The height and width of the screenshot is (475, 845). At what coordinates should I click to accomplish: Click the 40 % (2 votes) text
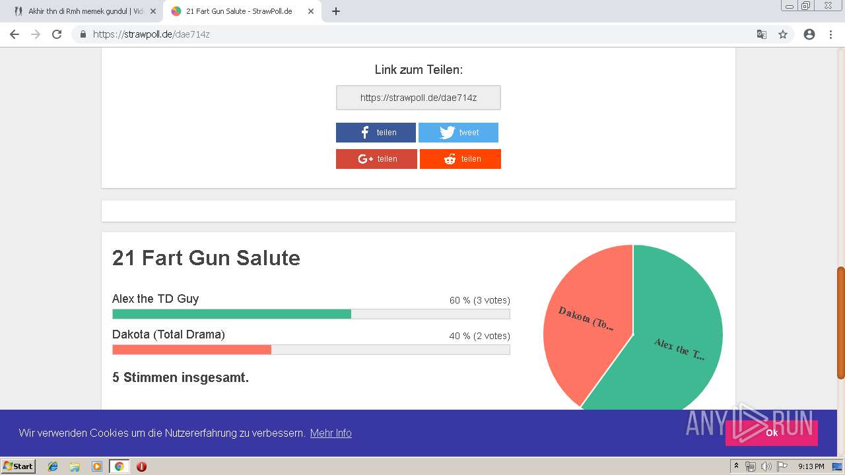(480, 336)
